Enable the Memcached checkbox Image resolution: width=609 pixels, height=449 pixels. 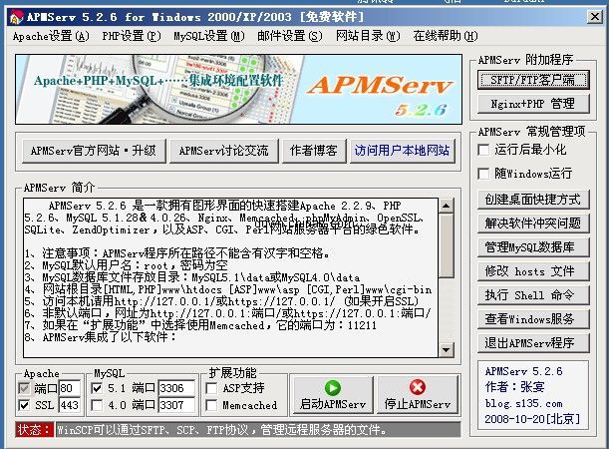[x=211, y=405]
